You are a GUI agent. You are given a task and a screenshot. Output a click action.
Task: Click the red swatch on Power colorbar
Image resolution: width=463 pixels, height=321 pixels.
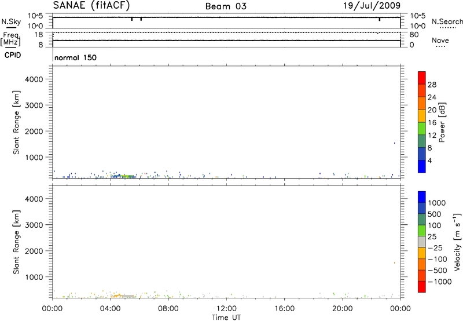[x=422, y=78]
